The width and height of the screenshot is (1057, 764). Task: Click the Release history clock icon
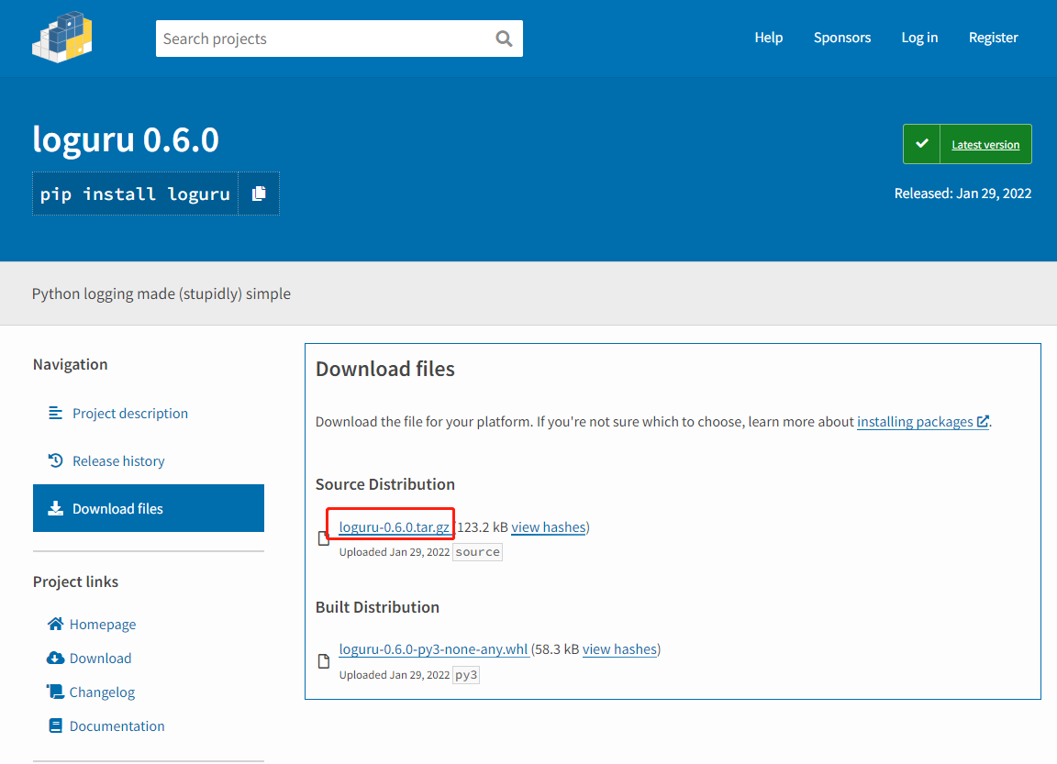55,460
